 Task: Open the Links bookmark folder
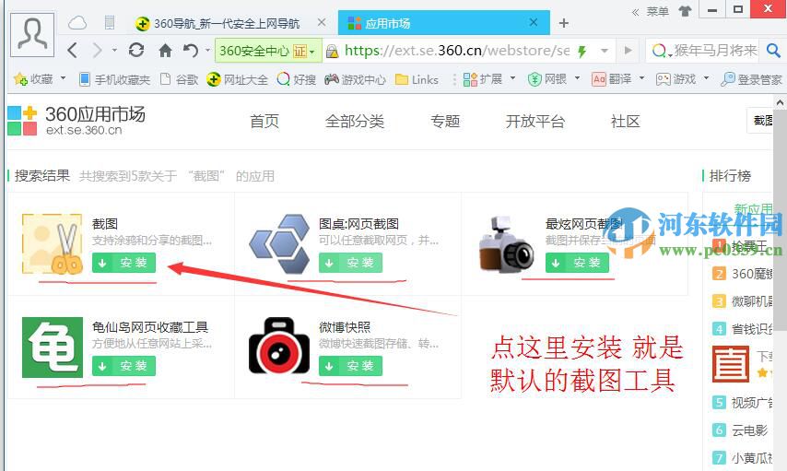417,79
